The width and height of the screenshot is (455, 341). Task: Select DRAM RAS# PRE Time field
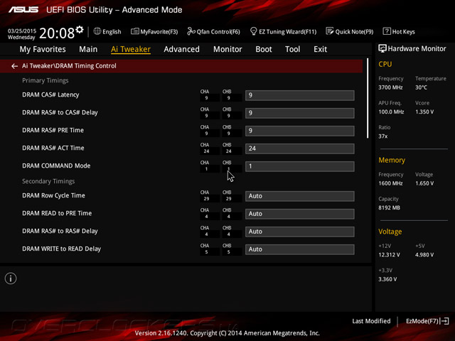(x=300, y=131)
